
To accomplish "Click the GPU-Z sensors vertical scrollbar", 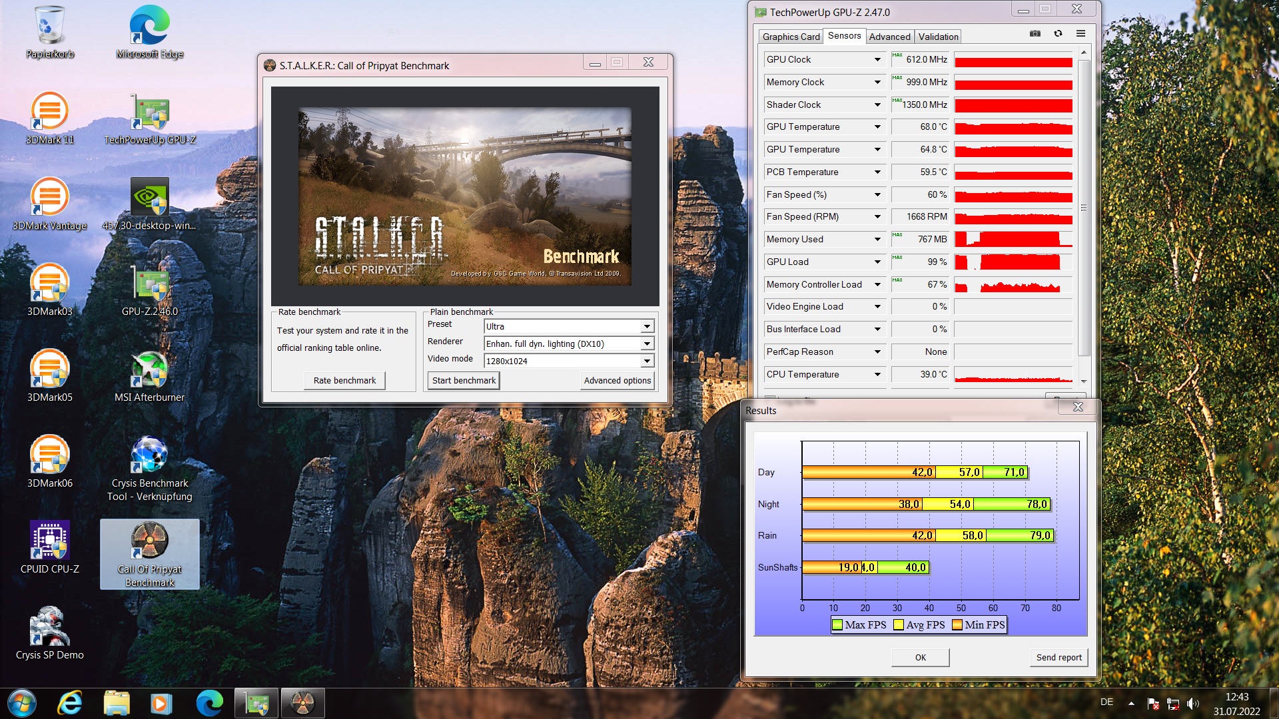I will pyautogui.click(x=1084, y=208).
